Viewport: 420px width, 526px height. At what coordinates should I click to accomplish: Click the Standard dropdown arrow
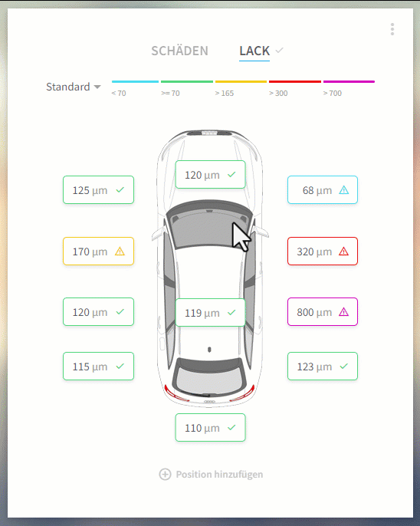[97, 87]
